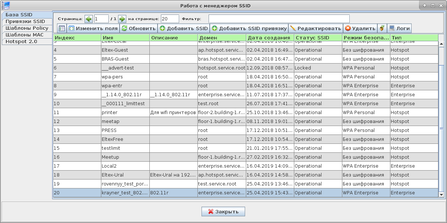
Task: Click the table scrollbar up arrow
Action: (441, 44)
